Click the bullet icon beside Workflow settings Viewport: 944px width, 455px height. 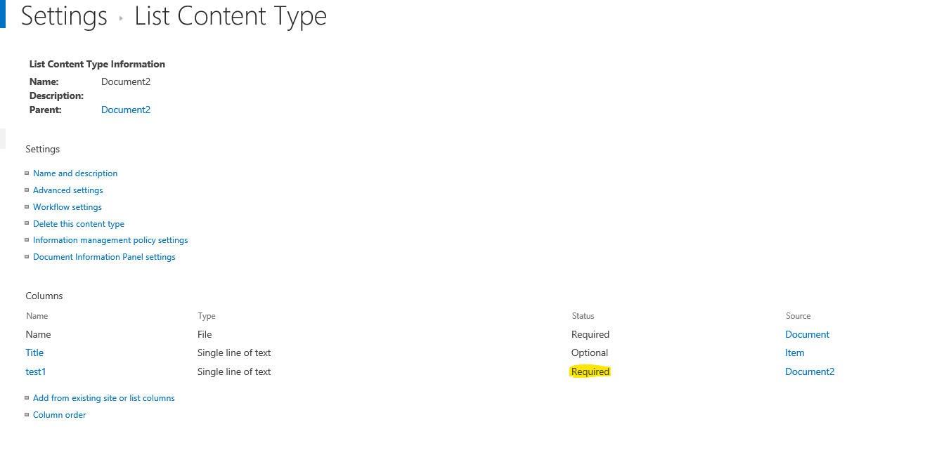tap(27, 207)
